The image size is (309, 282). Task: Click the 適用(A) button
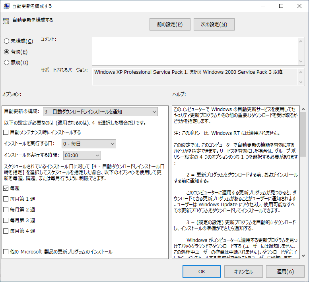tap(285, 272)
